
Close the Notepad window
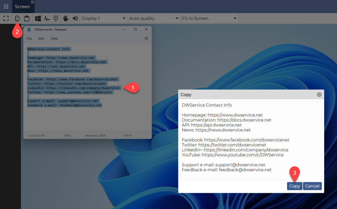coord(146,29)
